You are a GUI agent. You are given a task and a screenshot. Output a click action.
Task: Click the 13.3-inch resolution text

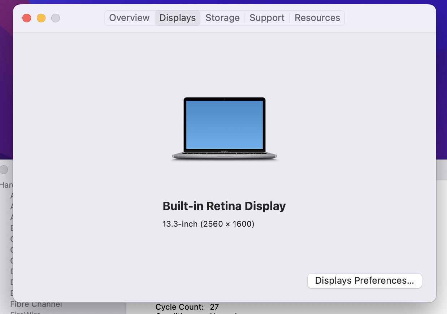pyautogui.click(x=208, y=224)
